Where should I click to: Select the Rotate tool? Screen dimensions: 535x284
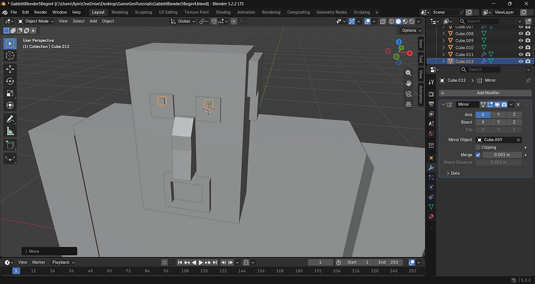10,81
